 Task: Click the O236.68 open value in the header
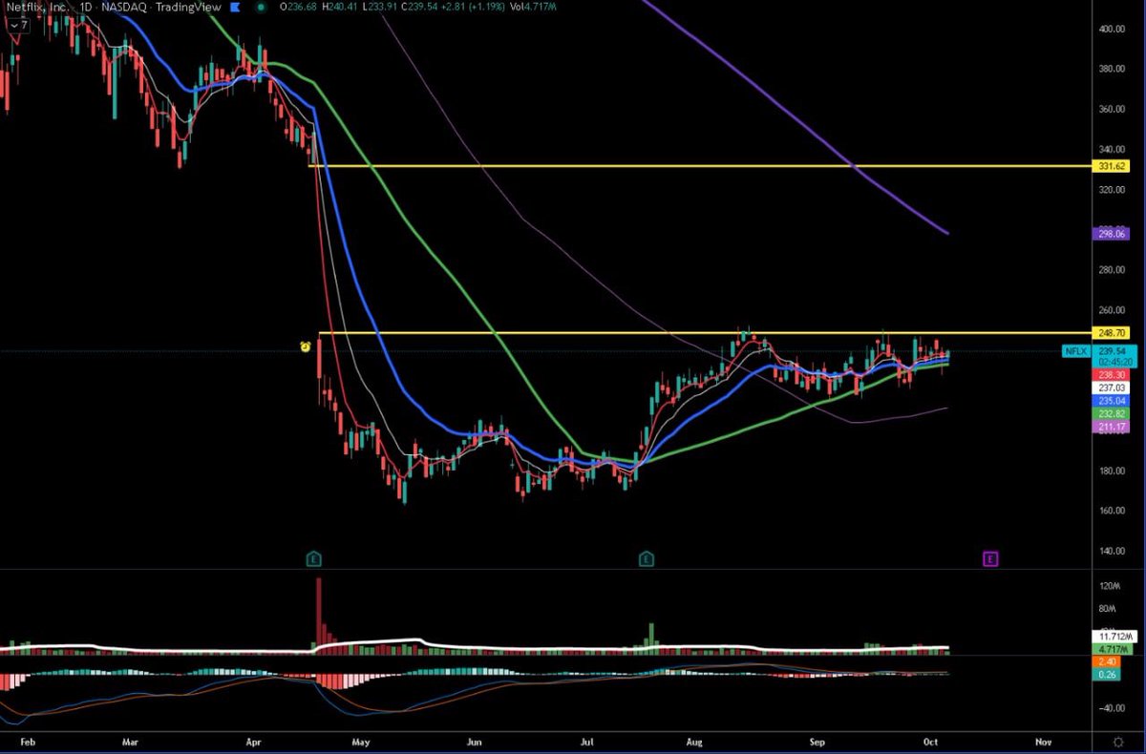(x=300, y=8)
